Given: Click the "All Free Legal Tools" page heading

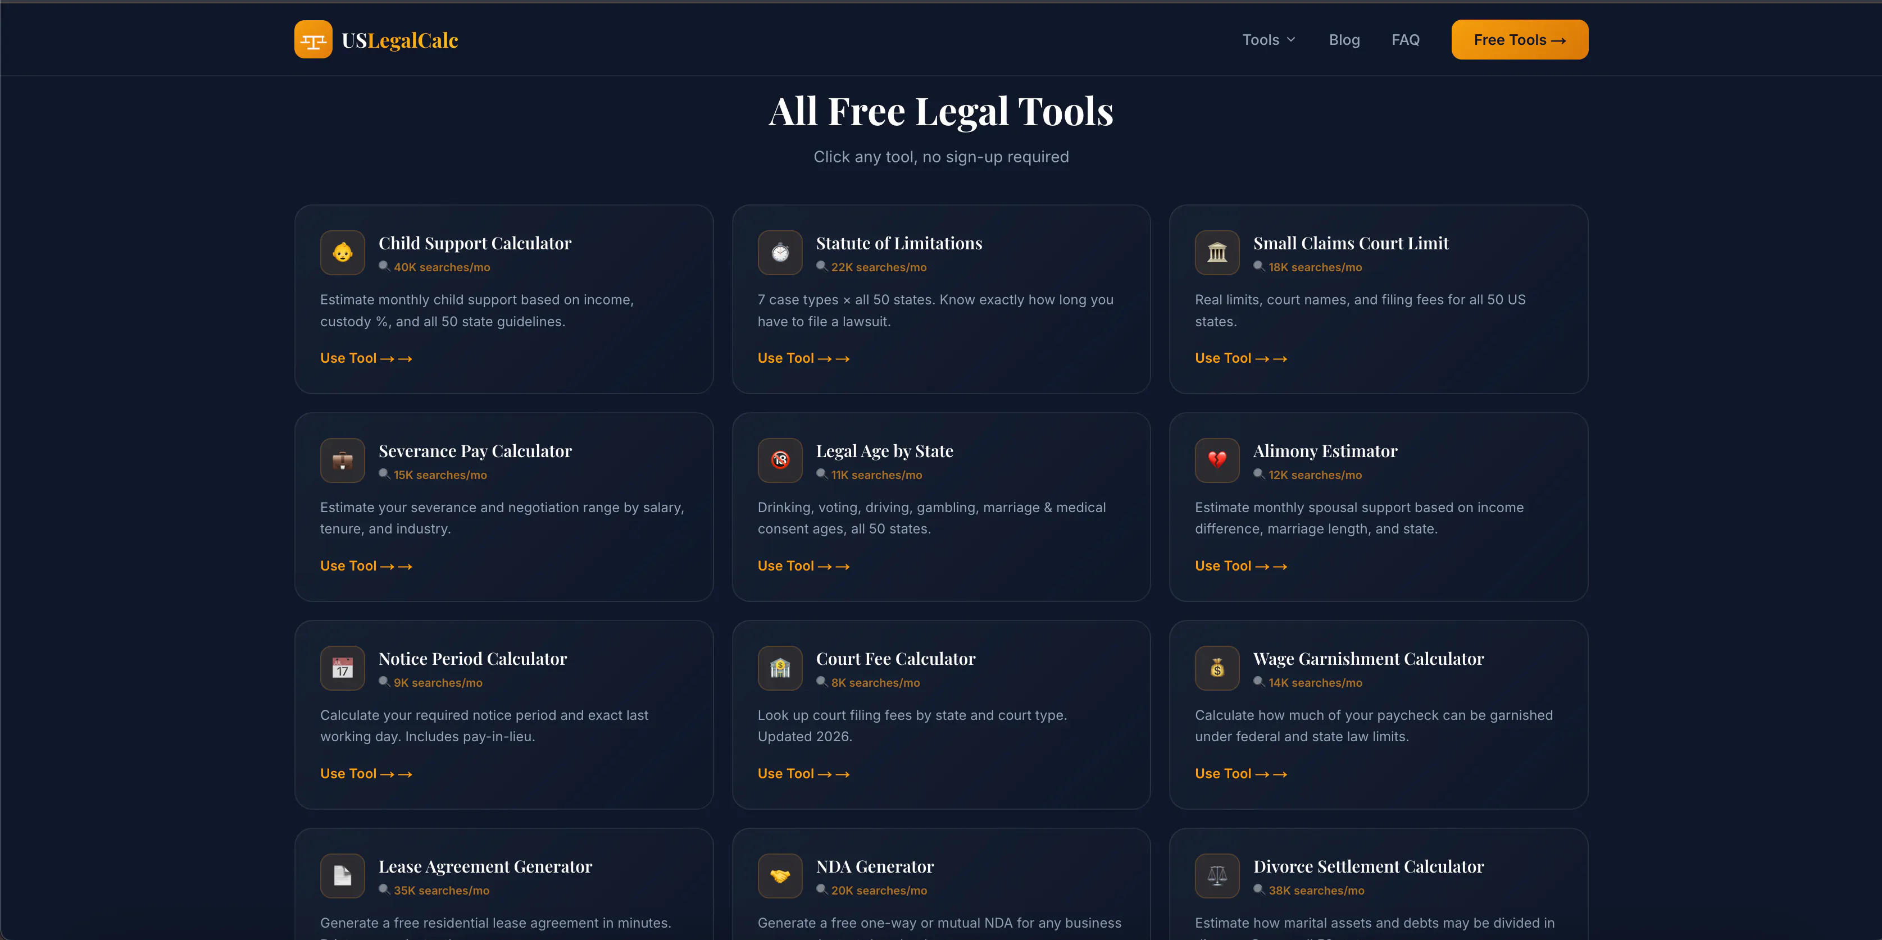Looking at the screenshot, I should (x=941, y=112).
